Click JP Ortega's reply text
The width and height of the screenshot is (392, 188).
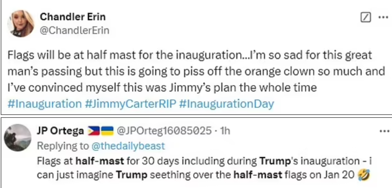tap(204, 168)
